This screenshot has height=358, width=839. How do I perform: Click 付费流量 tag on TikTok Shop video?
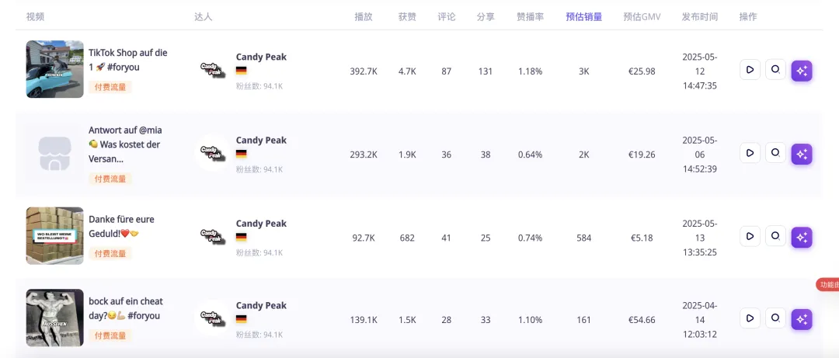pos(110,87)
